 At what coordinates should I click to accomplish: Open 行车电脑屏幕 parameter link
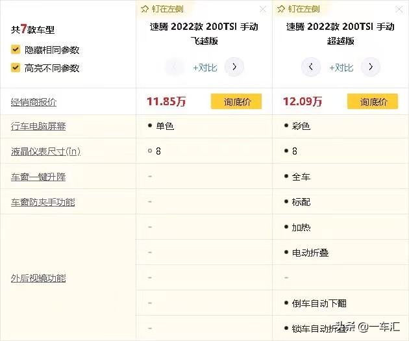click(x=38, y=127)
